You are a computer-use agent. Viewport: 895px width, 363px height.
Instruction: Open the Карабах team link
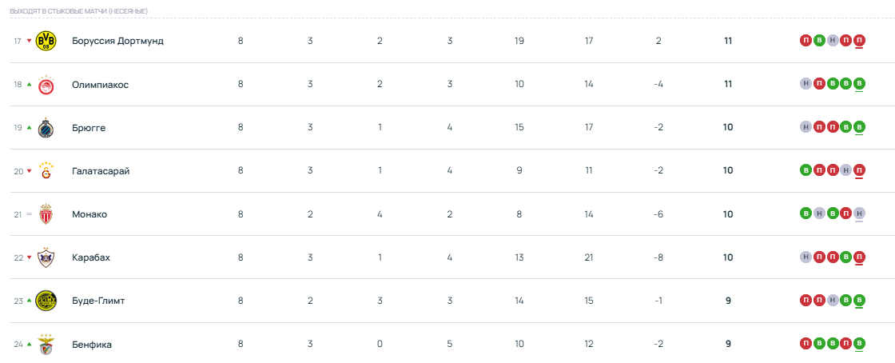pyautogui.click(x=91, y=257)
